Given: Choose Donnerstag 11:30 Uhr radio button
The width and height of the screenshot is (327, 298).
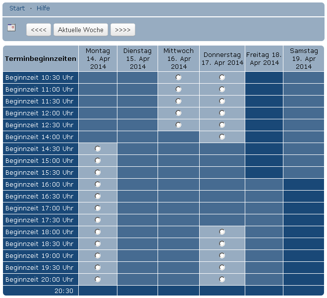Looking at the screenshot, I should [222, 101].
